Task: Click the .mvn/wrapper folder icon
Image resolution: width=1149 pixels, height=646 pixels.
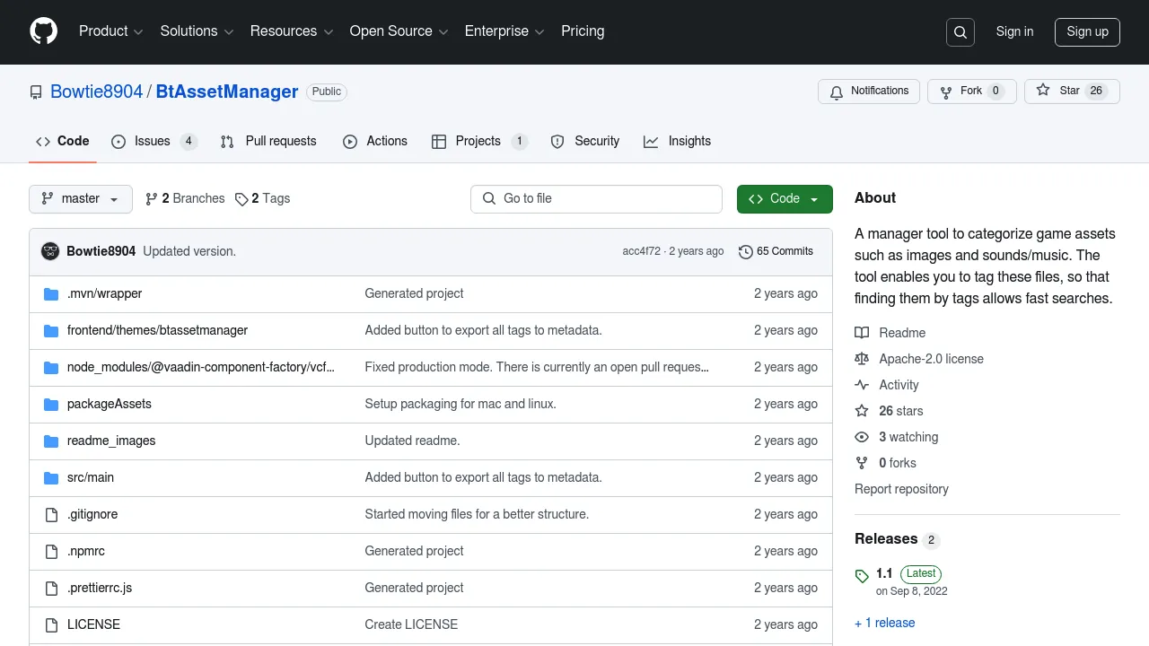Action: (51, 293)
